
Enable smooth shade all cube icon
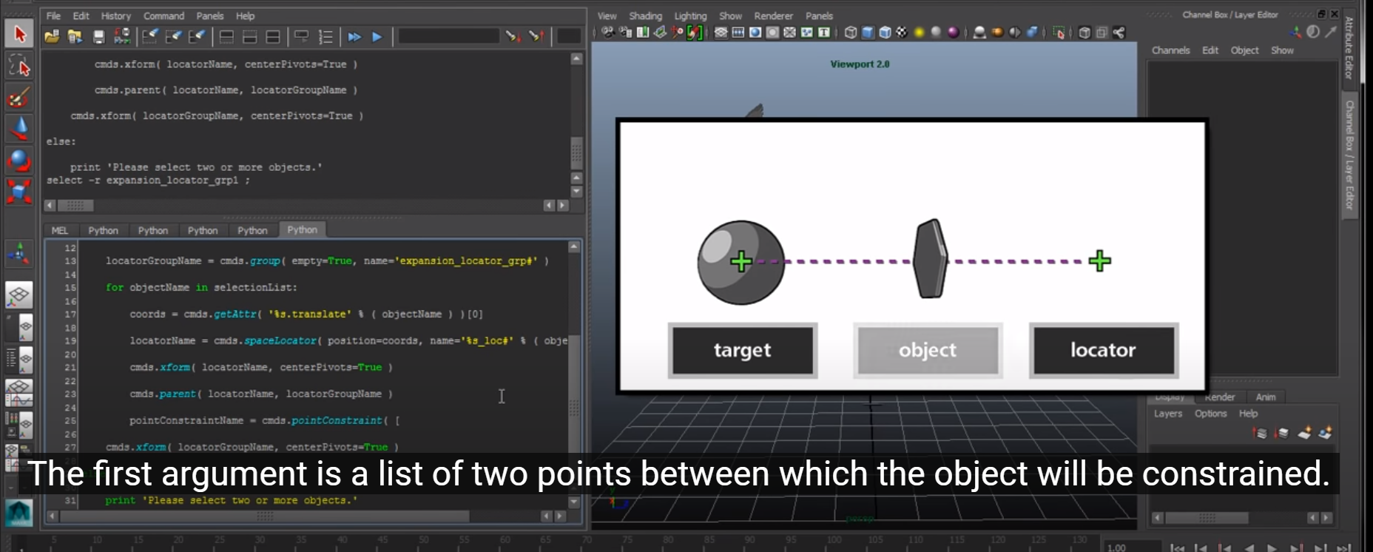pyautogui.click(x=868, y=32)
